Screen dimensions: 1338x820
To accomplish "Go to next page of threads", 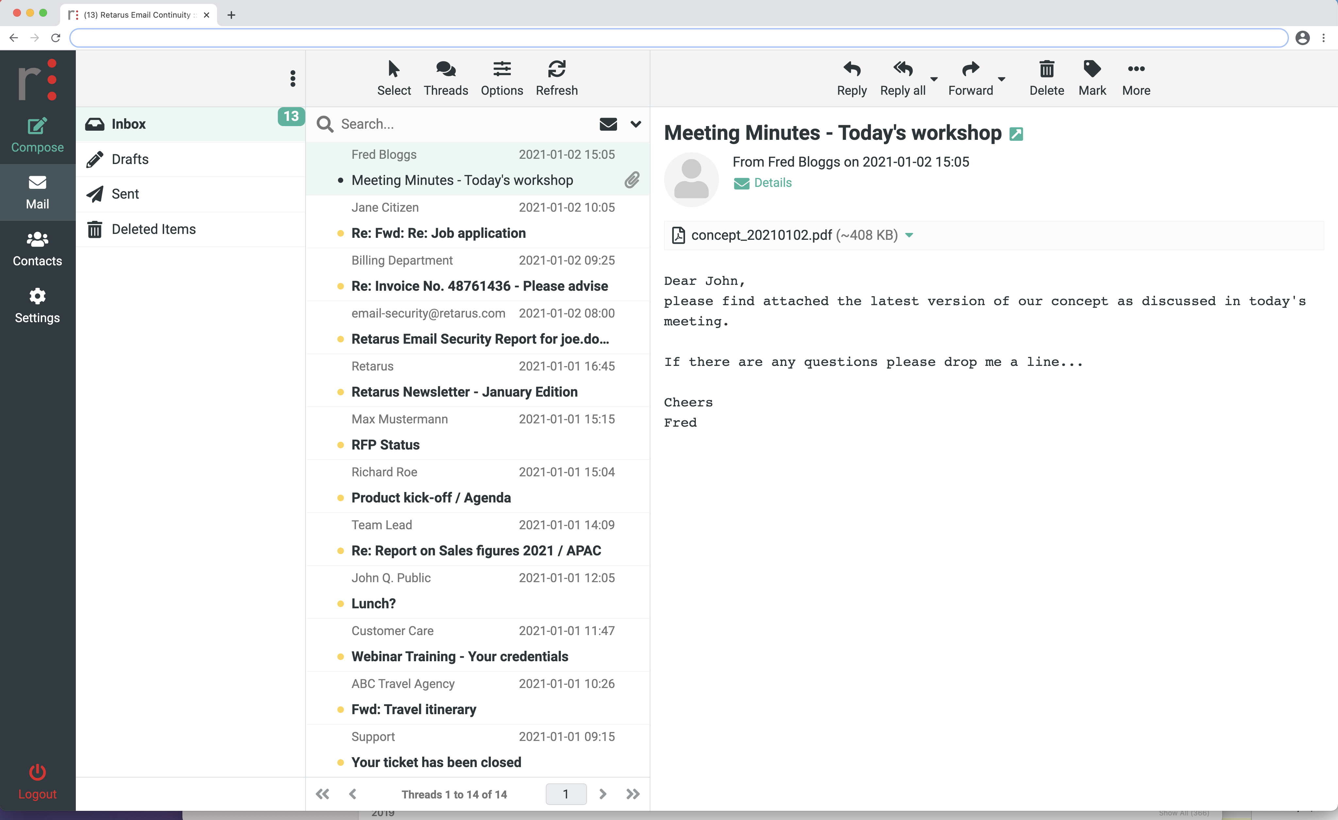I will coord(602,794).
